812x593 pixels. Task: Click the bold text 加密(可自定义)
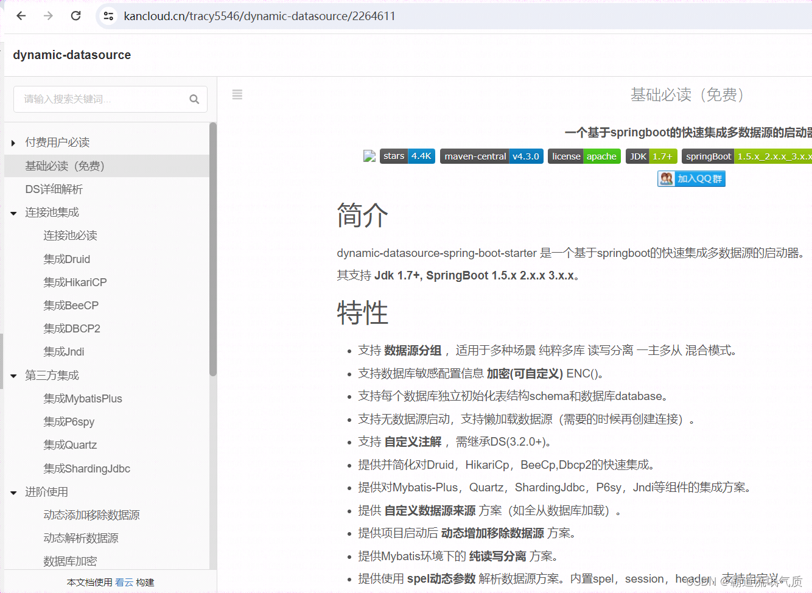click(x=525, y=374)
